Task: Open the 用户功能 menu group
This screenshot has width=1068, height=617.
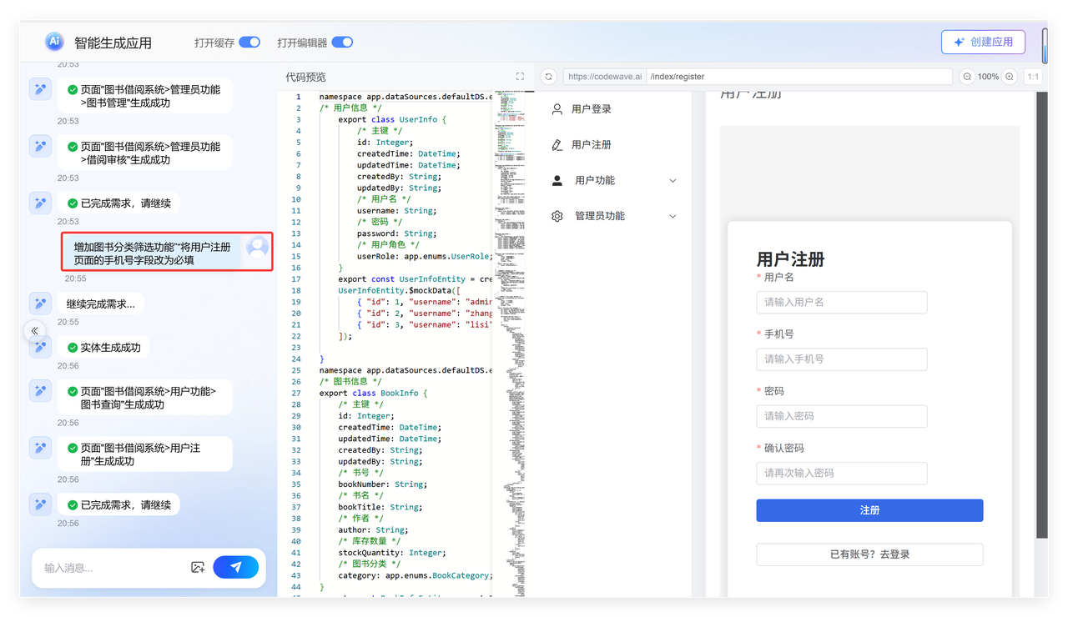Action: (615, 181)
